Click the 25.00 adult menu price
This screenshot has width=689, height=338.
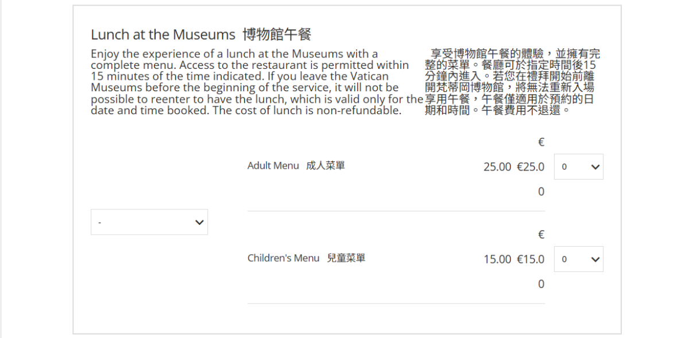click(x=497, y=167)
